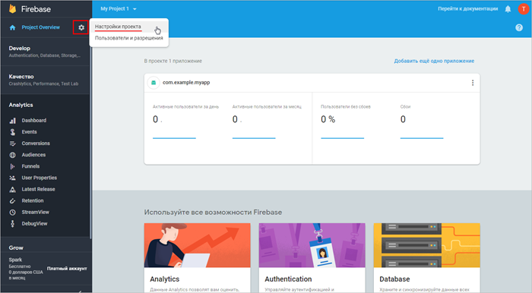Image resolution: width=532 pixels, height=293 pixels.
Task: Open the Analytics feature card image
Action: (x=197, y=245)
